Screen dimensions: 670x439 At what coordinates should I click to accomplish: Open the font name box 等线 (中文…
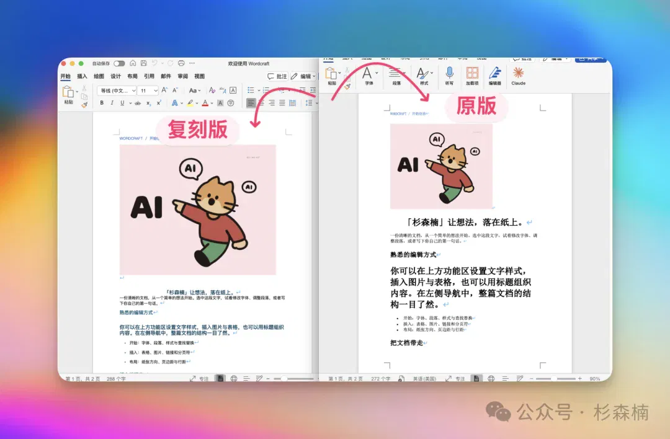(x=117, y=91)
